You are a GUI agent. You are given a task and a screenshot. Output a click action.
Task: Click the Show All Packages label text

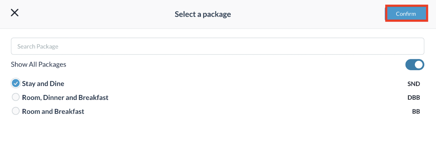[38, 64]
